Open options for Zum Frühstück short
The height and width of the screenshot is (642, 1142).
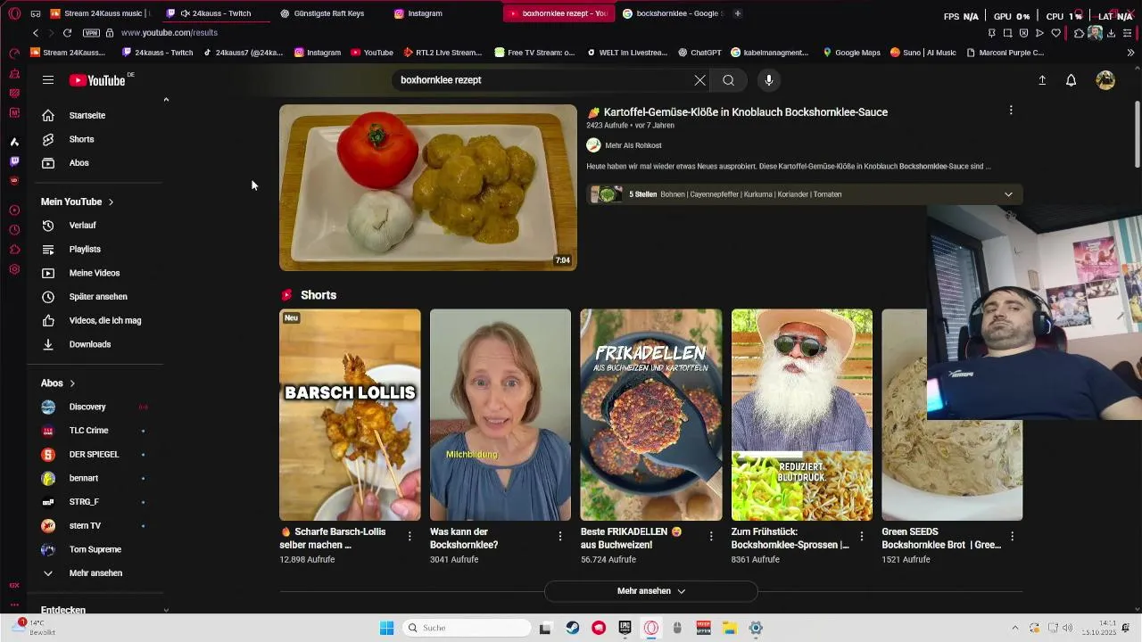pyautogui.click(x=862, y=536)
